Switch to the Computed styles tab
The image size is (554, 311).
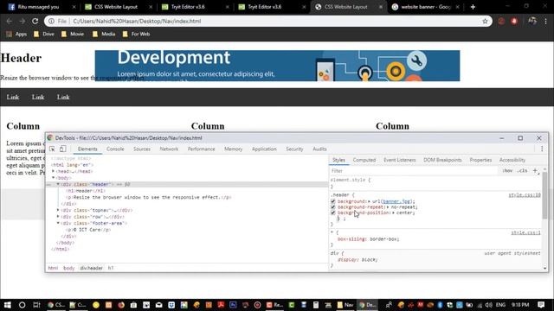(364, 160)
